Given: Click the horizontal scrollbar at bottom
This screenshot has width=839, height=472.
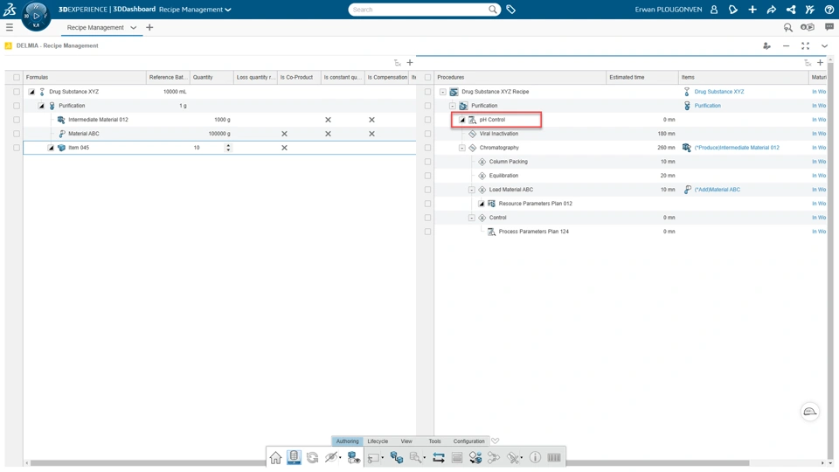Looking at the screenshot, I should coord(390,463).
